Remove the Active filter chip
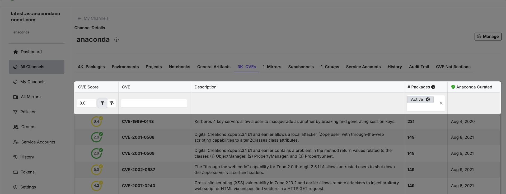 (428, 100)
